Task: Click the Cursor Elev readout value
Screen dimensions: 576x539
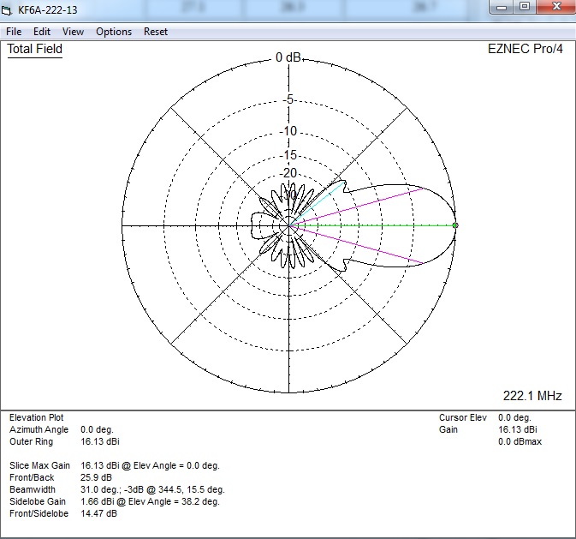Action: pyautogui.click(x=516, y=417)
